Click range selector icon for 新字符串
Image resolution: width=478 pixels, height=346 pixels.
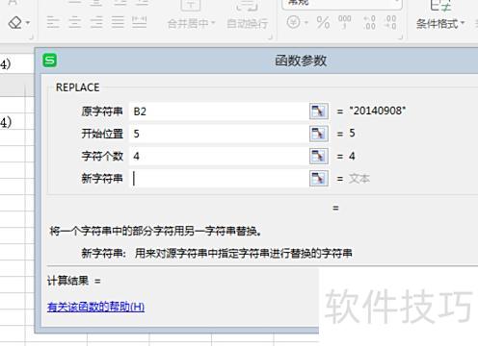click(x=319, y=179)
